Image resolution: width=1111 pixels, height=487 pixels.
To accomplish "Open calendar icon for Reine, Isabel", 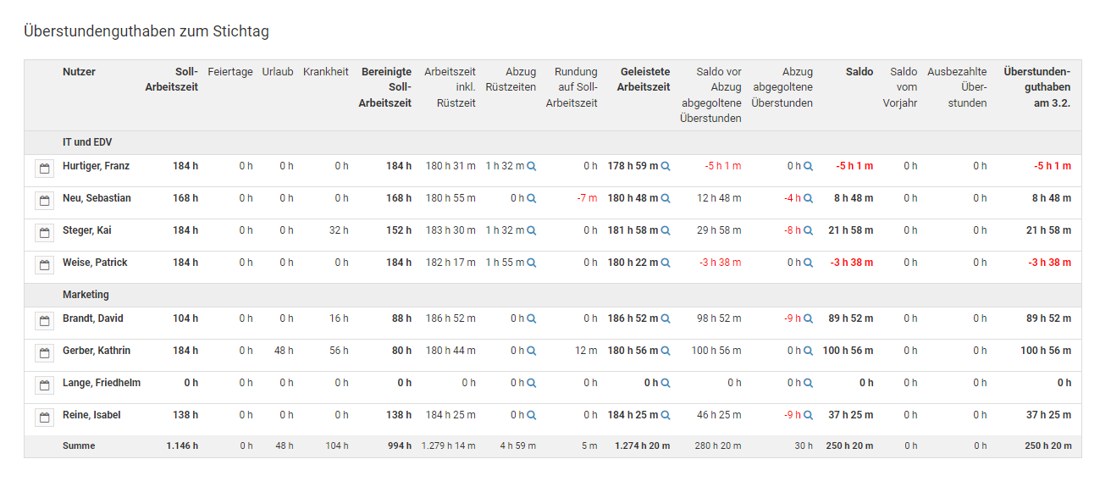I will pos(44,418).
